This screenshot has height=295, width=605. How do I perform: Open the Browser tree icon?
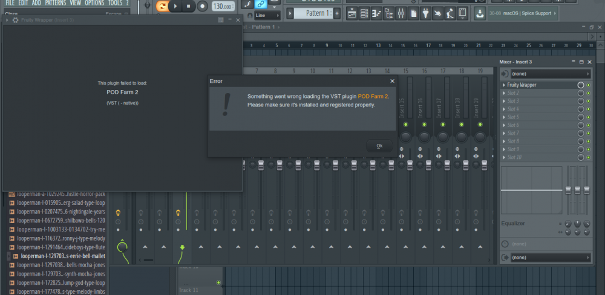(x=388, y=14)
